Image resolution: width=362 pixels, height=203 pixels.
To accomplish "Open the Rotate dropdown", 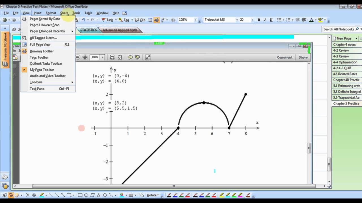I will click(x=154, y=195).
